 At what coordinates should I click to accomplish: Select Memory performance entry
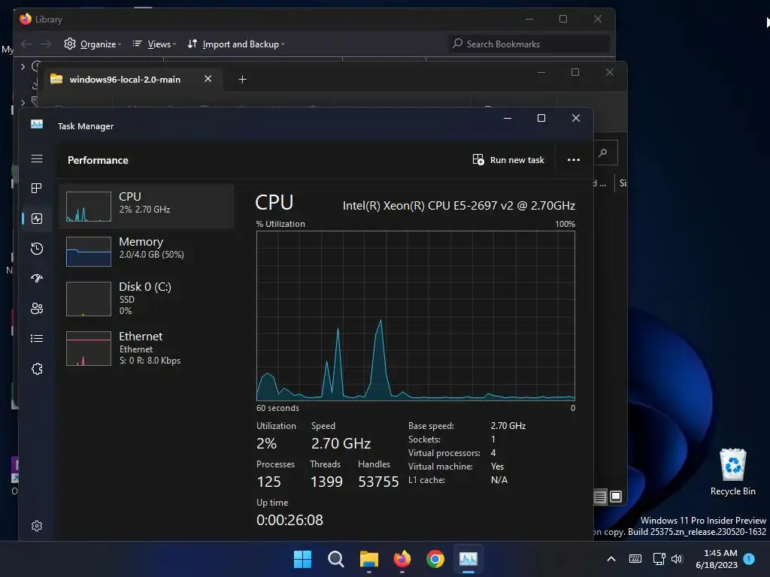pos(147,251)
